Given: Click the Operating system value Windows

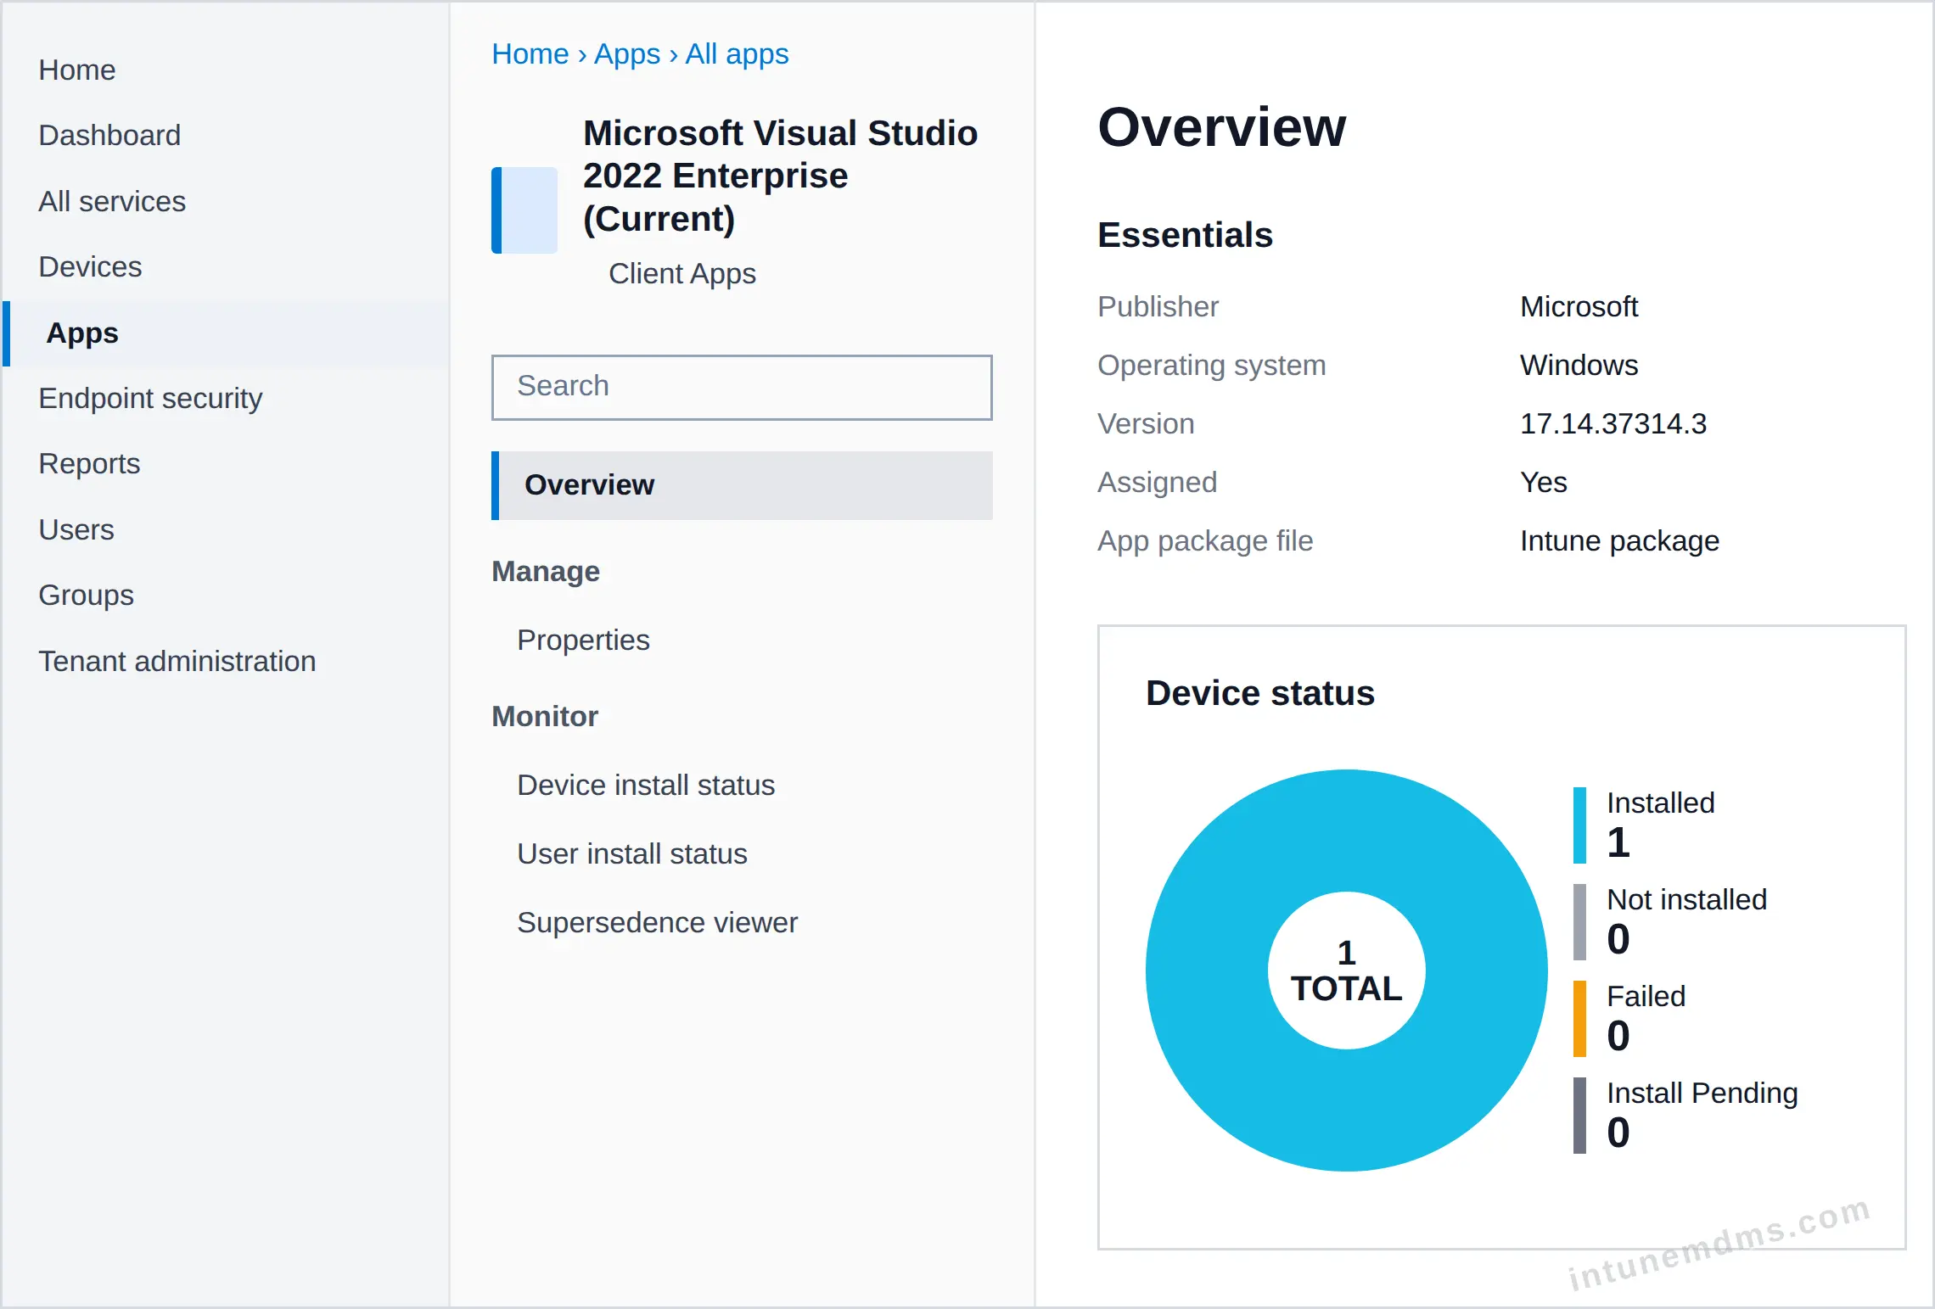Looking at the screenshot, I should pyautogui.click(x=1579, y=365).
